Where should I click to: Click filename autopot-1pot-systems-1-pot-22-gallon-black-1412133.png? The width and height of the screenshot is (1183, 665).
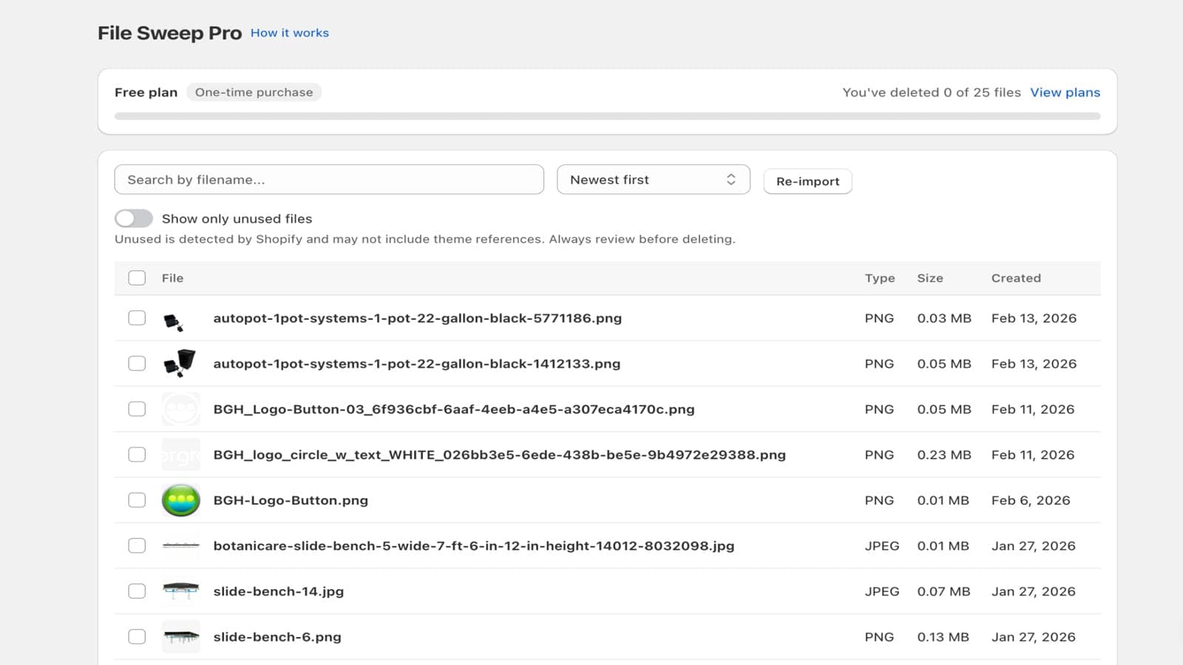pos(417,364)
